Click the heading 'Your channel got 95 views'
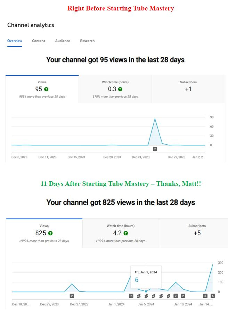This screenshot has width=228, height=311. coord(115,60)
